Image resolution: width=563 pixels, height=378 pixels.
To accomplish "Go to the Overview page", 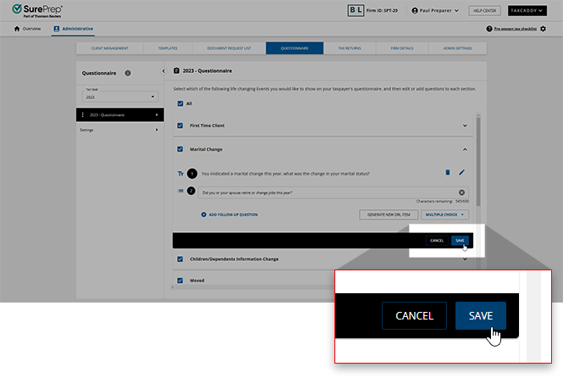I will [x=27, y=29].
